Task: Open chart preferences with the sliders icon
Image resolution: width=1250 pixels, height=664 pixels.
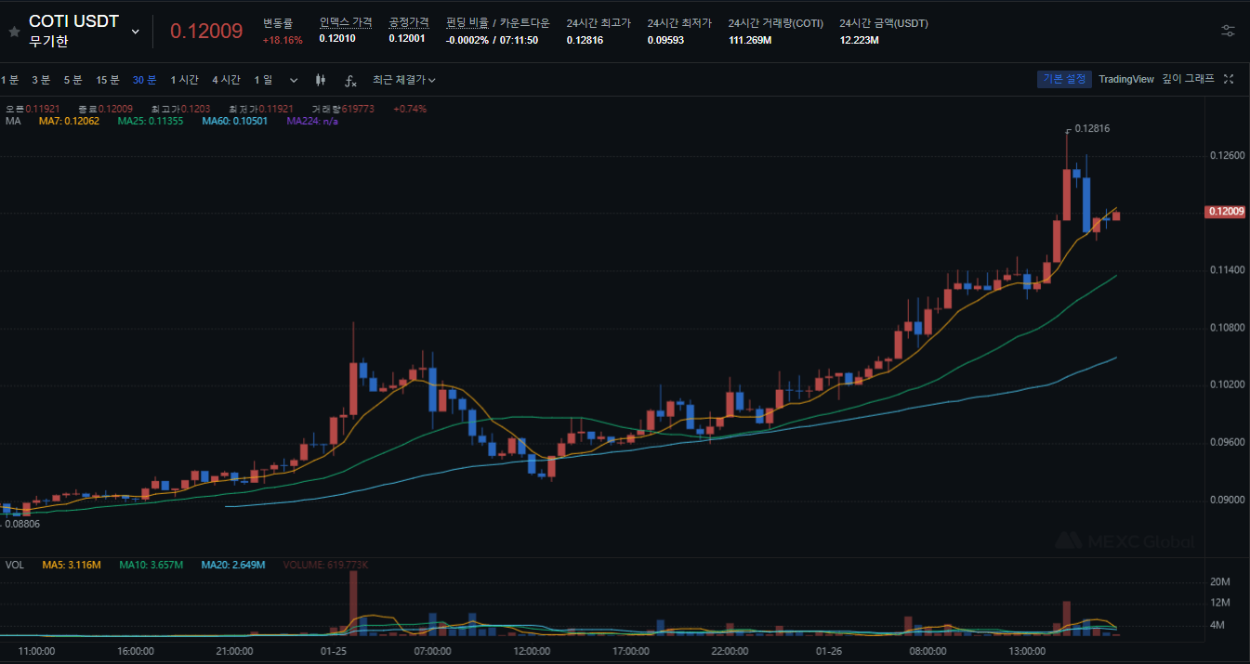Action: pyautogui.click(x=1228, y=31)
